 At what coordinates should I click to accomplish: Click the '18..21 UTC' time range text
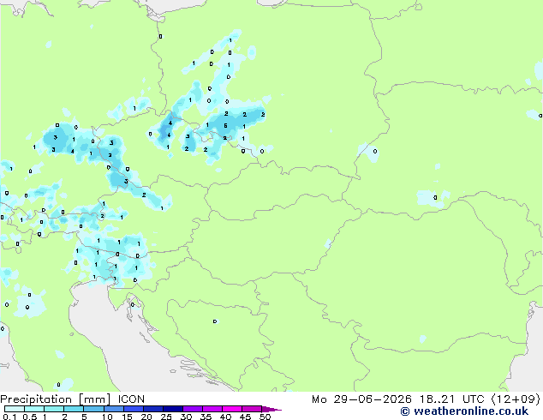point(452,399)
